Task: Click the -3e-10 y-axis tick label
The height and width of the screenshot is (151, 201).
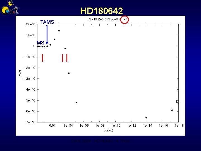Action: [30, 79]
